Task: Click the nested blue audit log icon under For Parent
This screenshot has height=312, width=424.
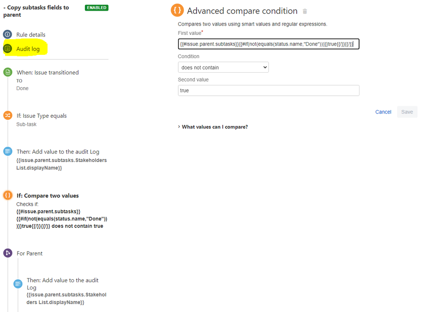Action: click(x=18, y=284)
